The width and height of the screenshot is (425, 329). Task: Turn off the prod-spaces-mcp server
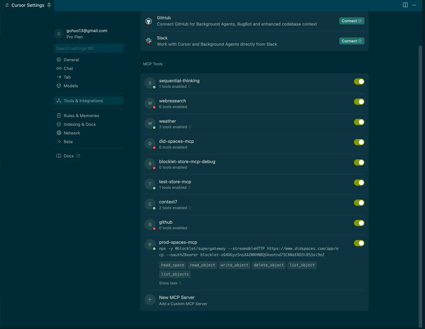[359, 243]
